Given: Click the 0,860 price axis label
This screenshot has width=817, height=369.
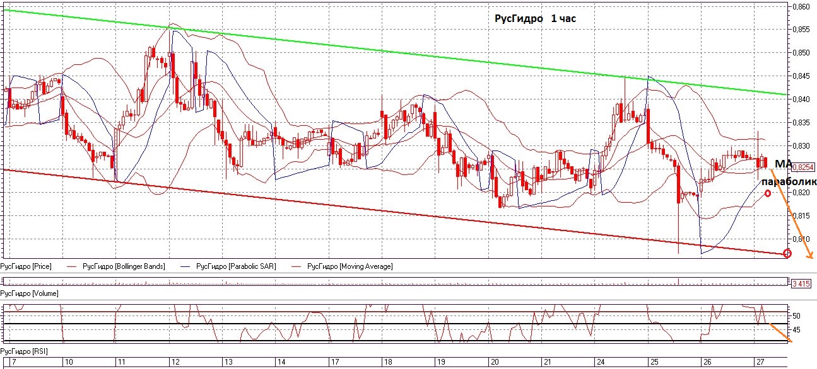Looking at the screenshot, I should (x=801, y=7).
